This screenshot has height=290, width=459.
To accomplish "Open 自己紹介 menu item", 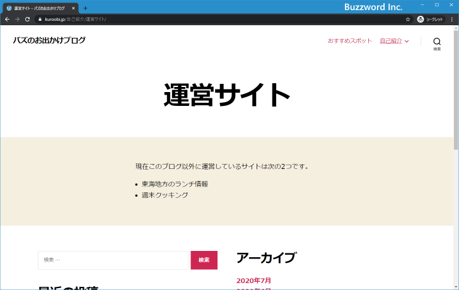I will click(x=391, y=41).
